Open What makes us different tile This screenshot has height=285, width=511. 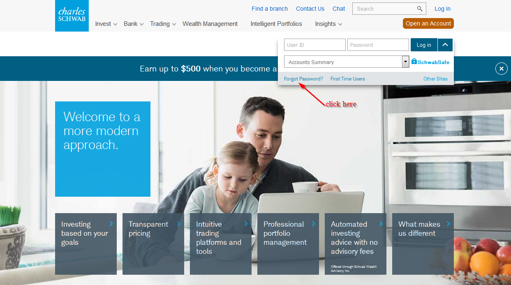pos(423,244)
